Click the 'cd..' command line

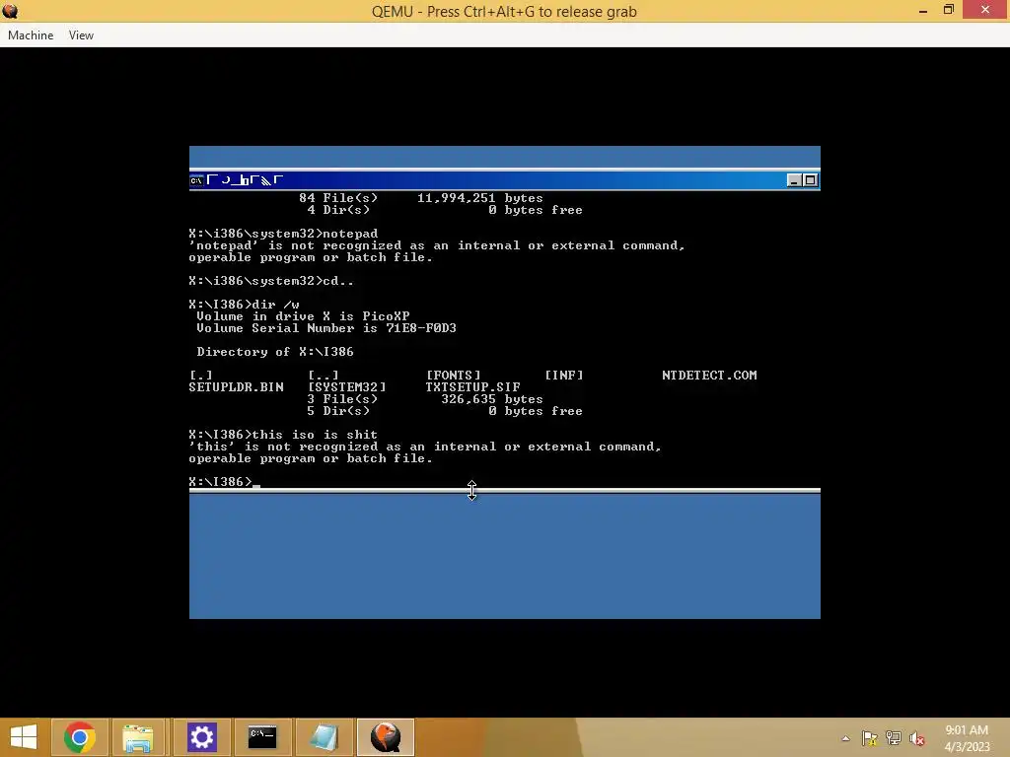271,281
